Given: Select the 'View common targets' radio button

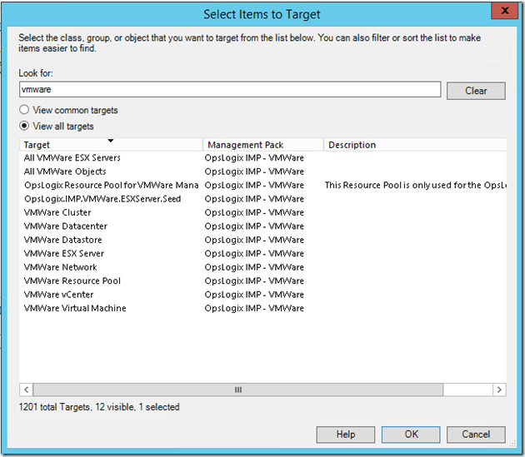Looking at the screenshot, I should (24, 110).
